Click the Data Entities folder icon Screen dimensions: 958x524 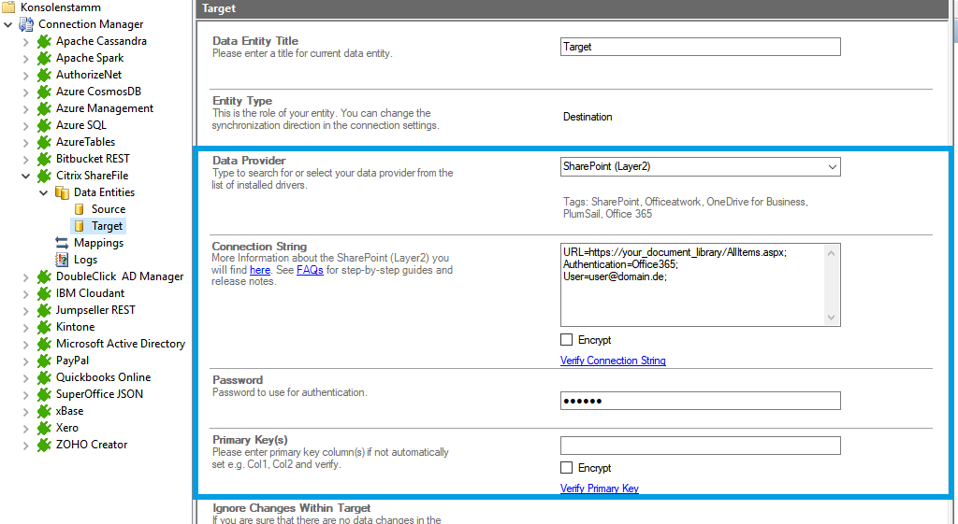coord(63,192)
